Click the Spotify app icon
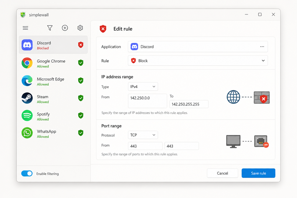 click(27, 115)
